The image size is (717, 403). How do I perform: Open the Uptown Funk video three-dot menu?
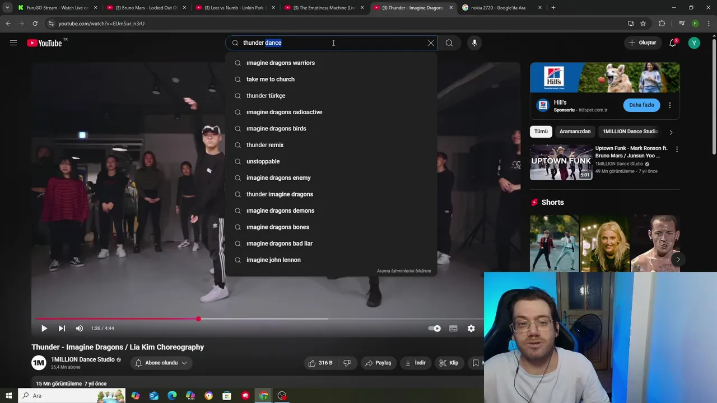click(x=677, y=149)
